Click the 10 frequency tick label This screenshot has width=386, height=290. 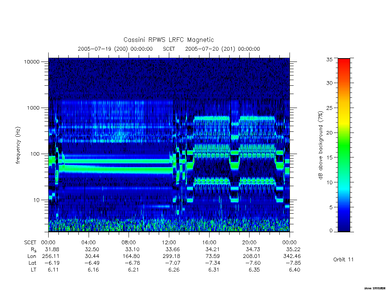click(x=37, y=200)
